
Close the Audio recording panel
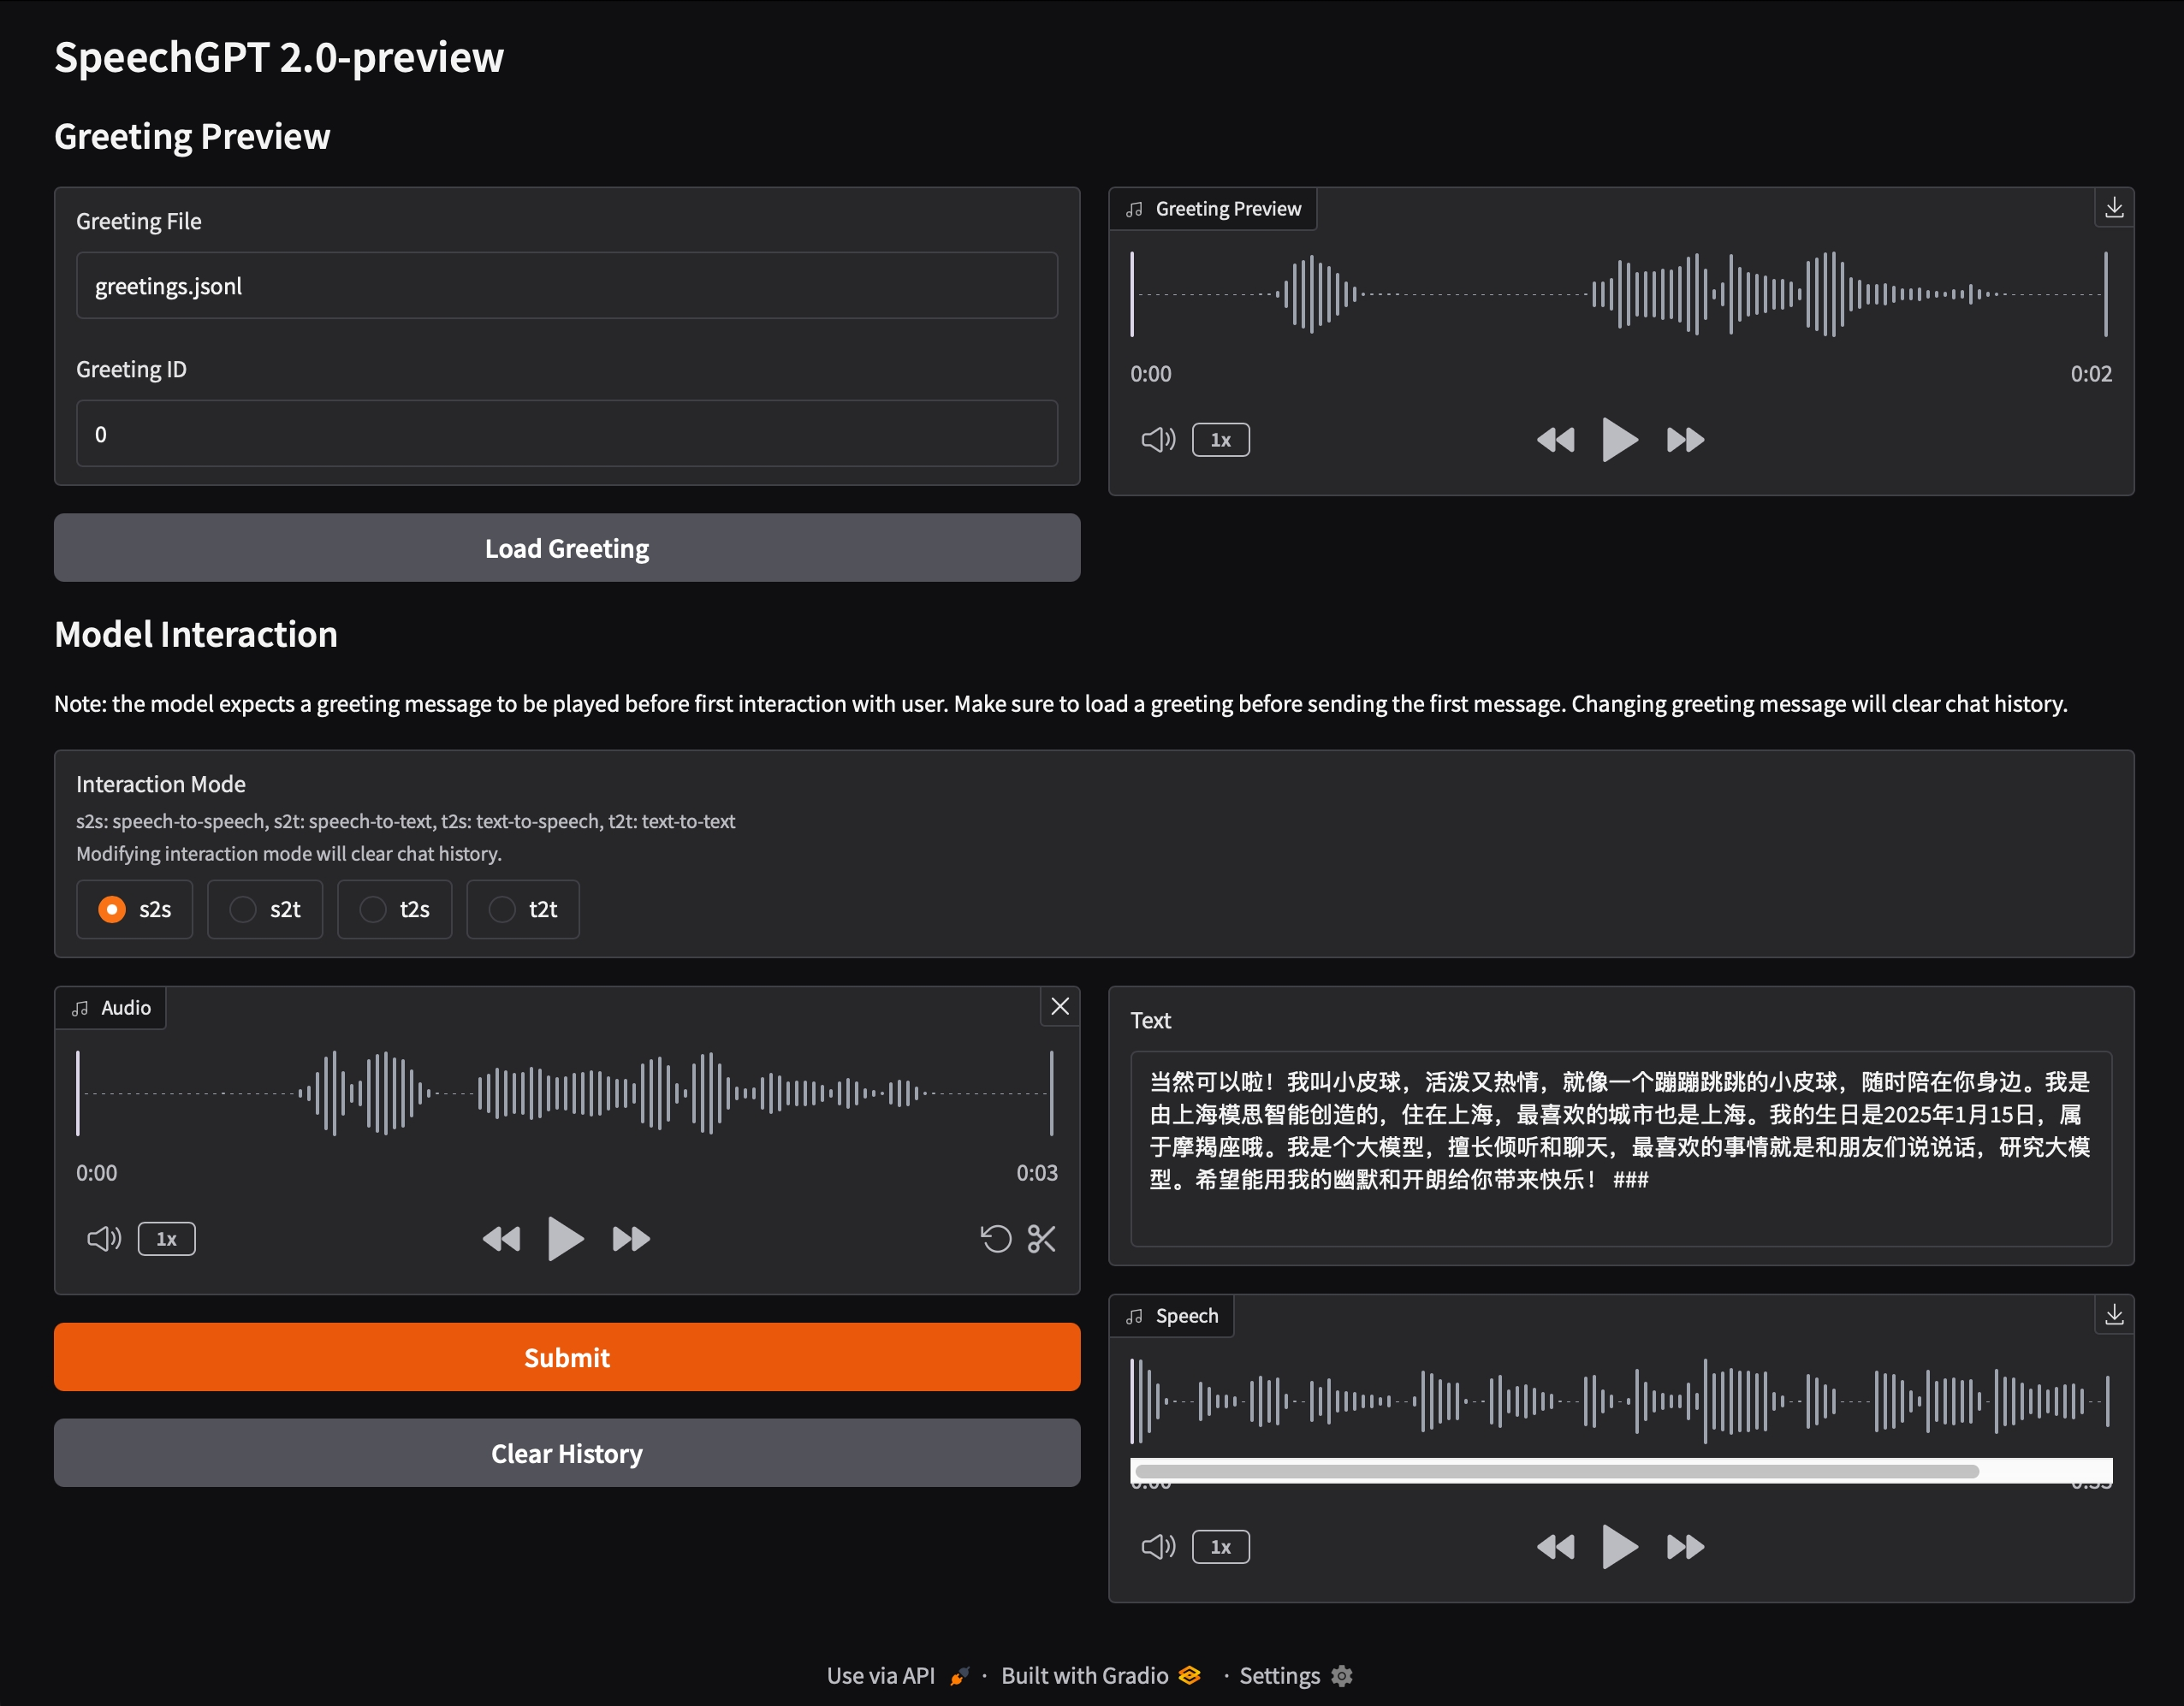coord(1060,1004)
